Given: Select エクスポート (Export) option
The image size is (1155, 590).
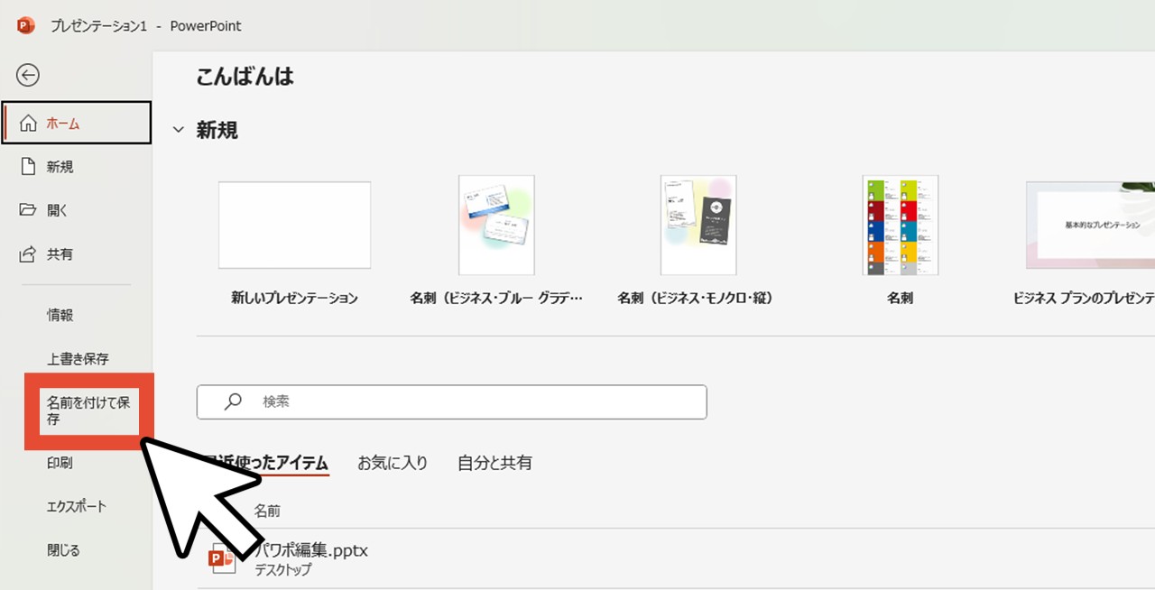Looking at the screenshot, I should tap(76, 506).
